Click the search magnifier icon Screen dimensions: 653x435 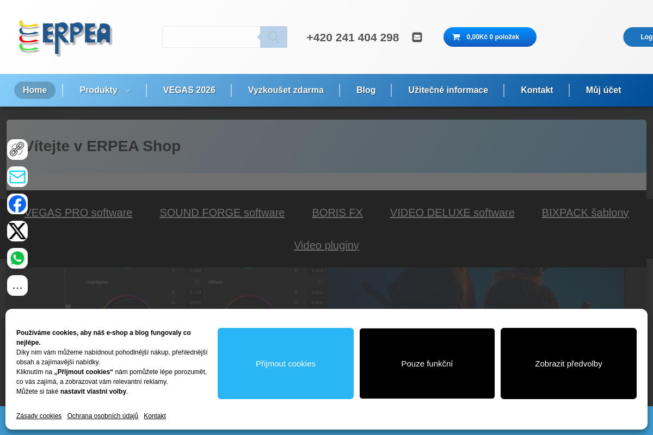[x=274, y=37]
